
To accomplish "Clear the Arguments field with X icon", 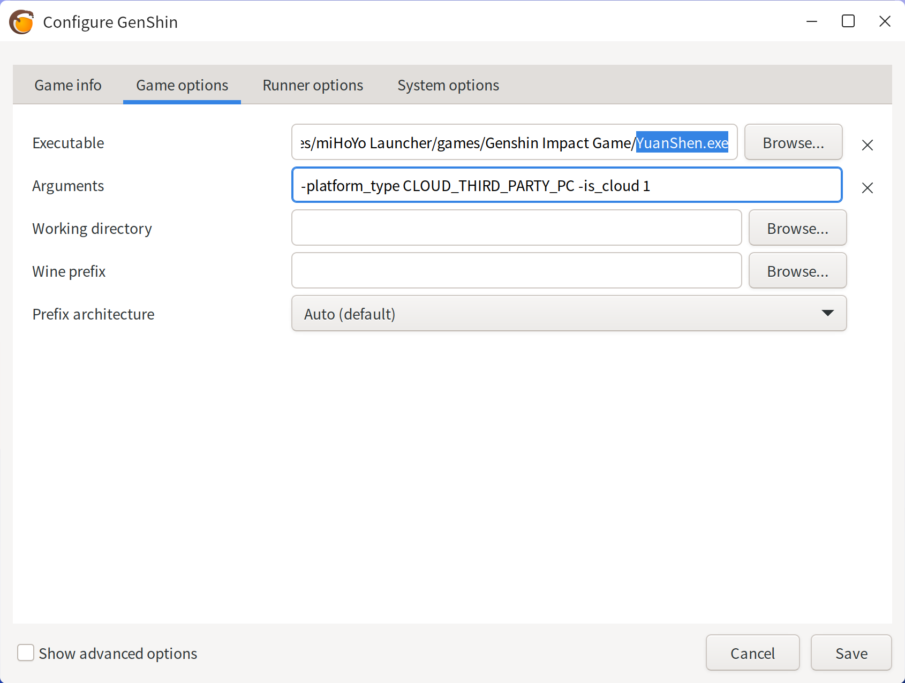I will click(867, 187).
